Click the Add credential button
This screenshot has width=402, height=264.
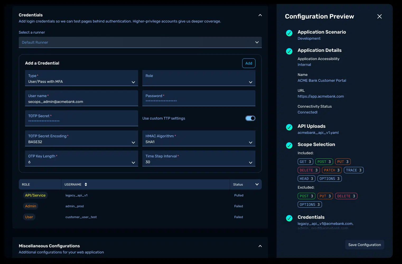(x=249, y=63)
